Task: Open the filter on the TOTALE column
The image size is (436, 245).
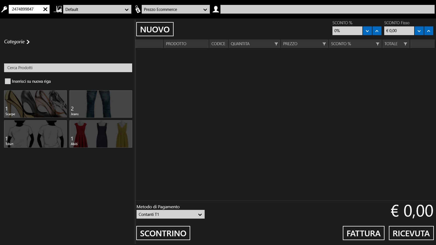Action: (x=405, y=44)
